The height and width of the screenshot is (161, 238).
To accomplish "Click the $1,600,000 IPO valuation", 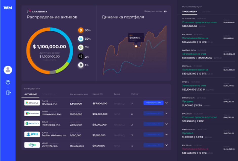I will pyautogui.click(x=99, y=146).
